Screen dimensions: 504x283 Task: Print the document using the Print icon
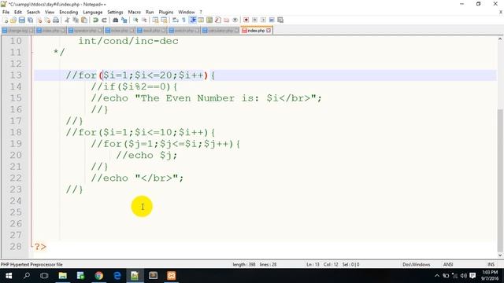[56, 20]
